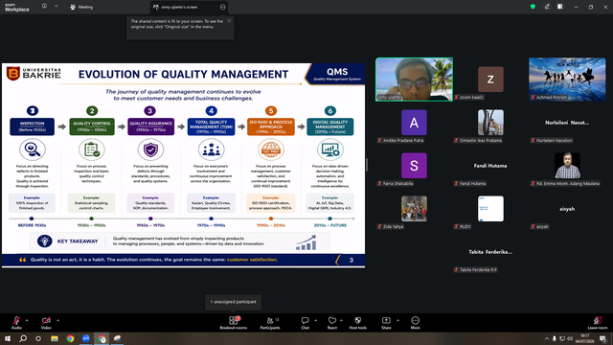Click the system tray volume icon
This screenshot has width=613, height=345.
(x=570, y=338)
